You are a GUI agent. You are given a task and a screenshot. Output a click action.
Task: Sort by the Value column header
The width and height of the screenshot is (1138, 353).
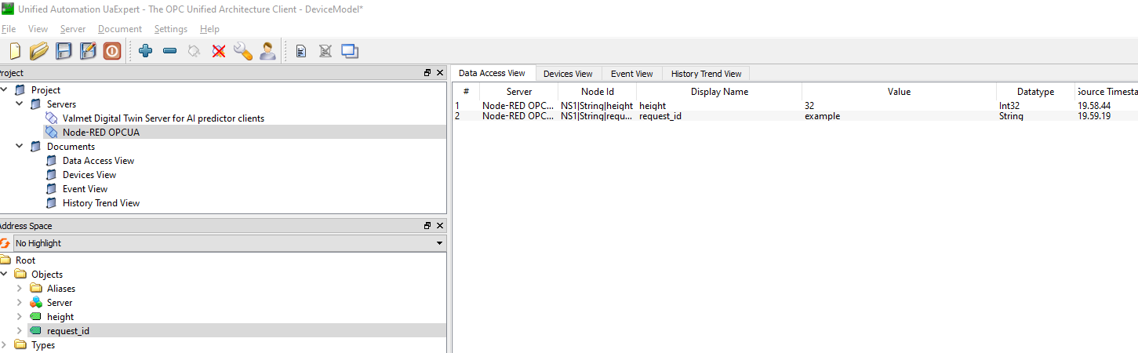pos(899,92)
